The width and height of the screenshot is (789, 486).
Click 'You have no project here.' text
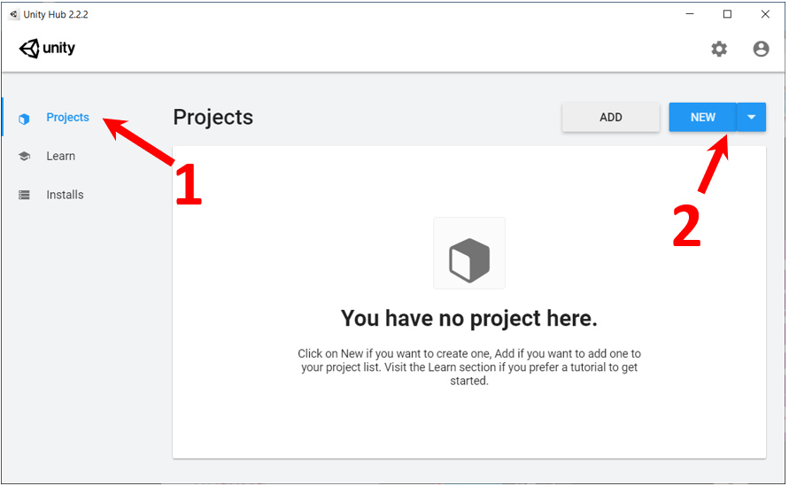click(469, 319)
